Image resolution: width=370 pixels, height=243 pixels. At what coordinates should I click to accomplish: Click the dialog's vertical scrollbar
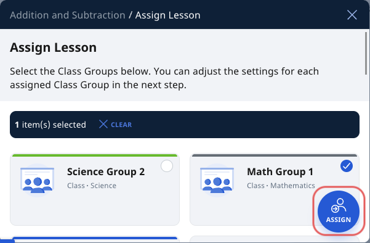366,54
